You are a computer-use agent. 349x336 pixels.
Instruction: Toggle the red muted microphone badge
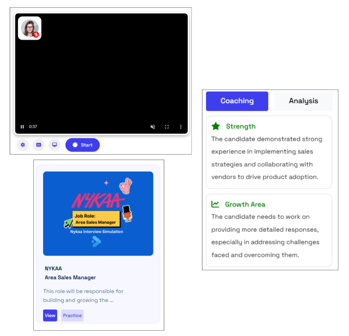tap(36, 34)
